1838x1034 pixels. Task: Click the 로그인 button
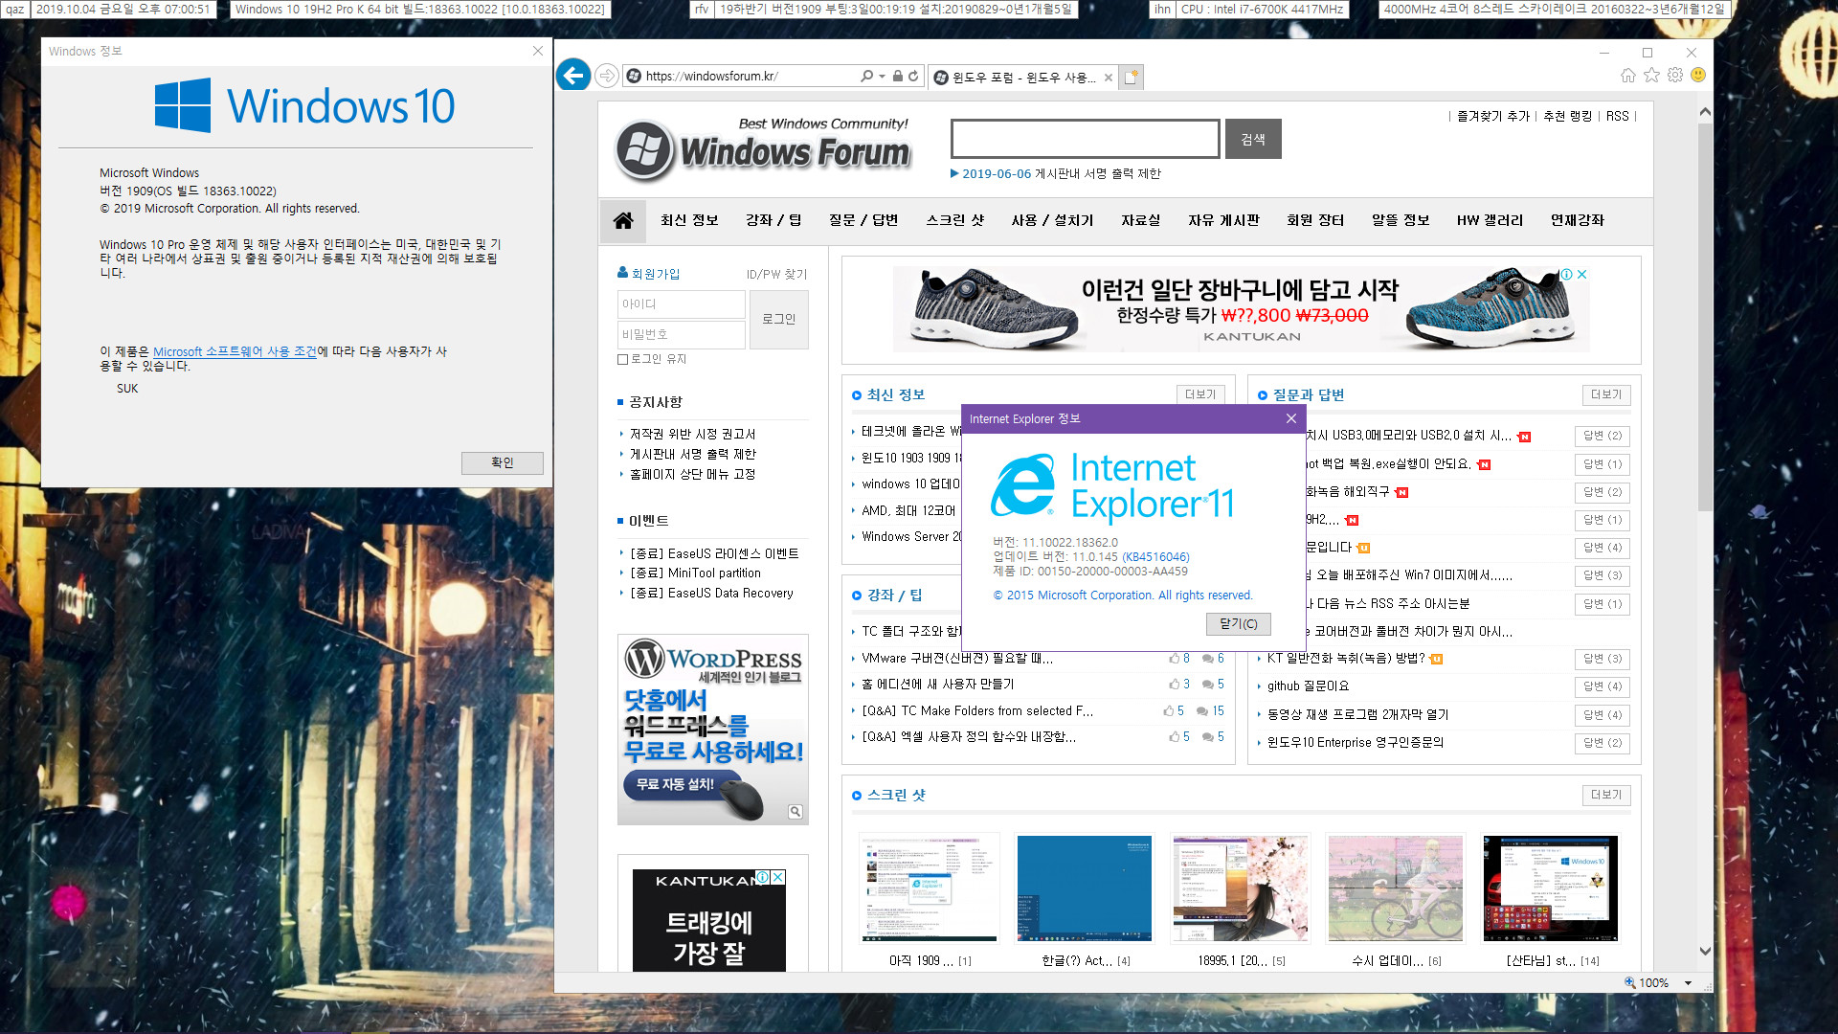pyautogui.click(x=779, y=319)
